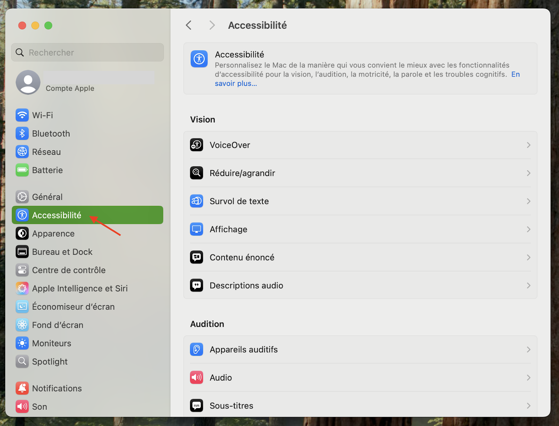Screen dimensions: 559x426
Task: Expand Descriptions audio settings
Action: [x=528, y=285]
